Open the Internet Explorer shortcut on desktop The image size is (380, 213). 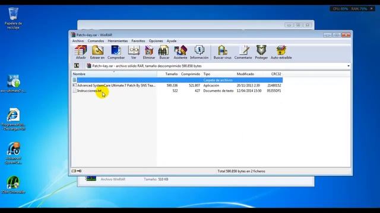13,120
